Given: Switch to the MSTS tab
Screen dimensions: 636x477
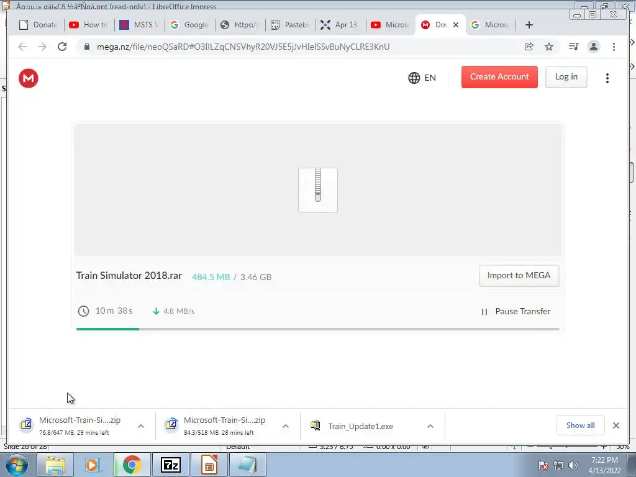Looking at the screenshot, I should click(140, 25).
